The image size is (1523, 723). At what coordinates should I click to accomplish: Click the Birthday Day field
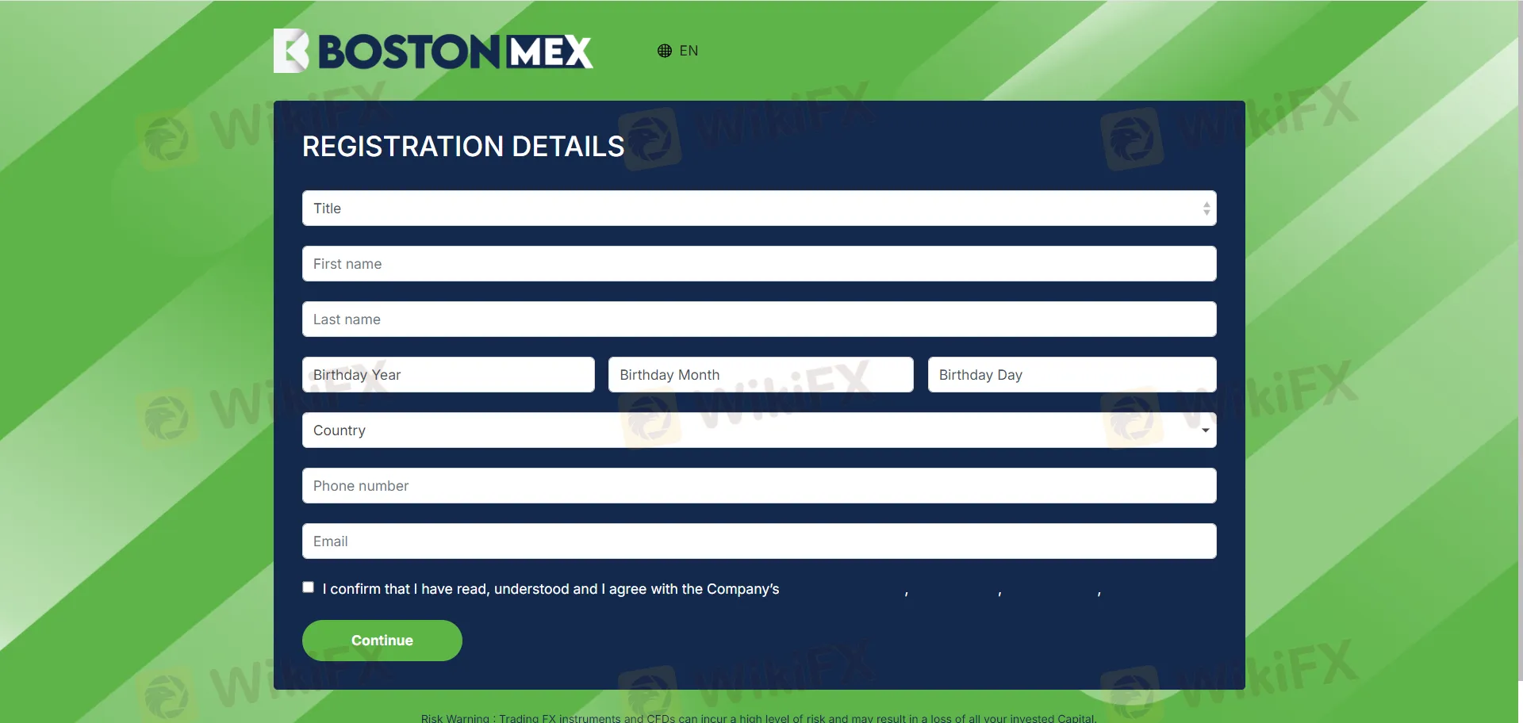pos(1071,374)
